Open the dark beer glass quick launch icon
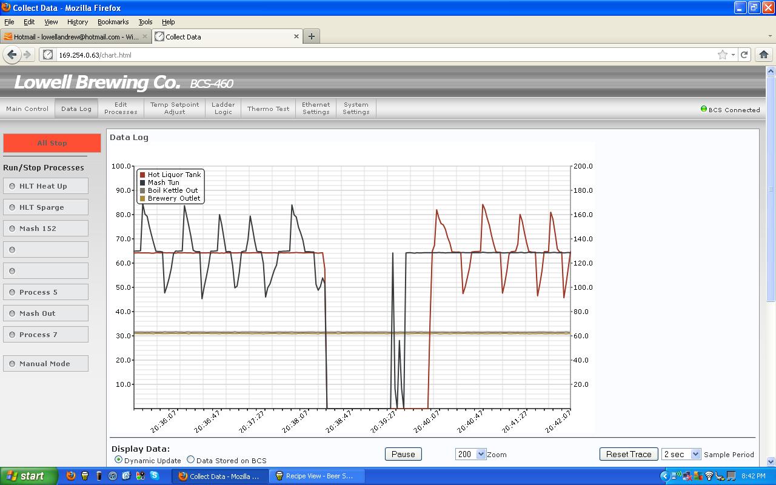776x485 pixels. pos(99,476)
